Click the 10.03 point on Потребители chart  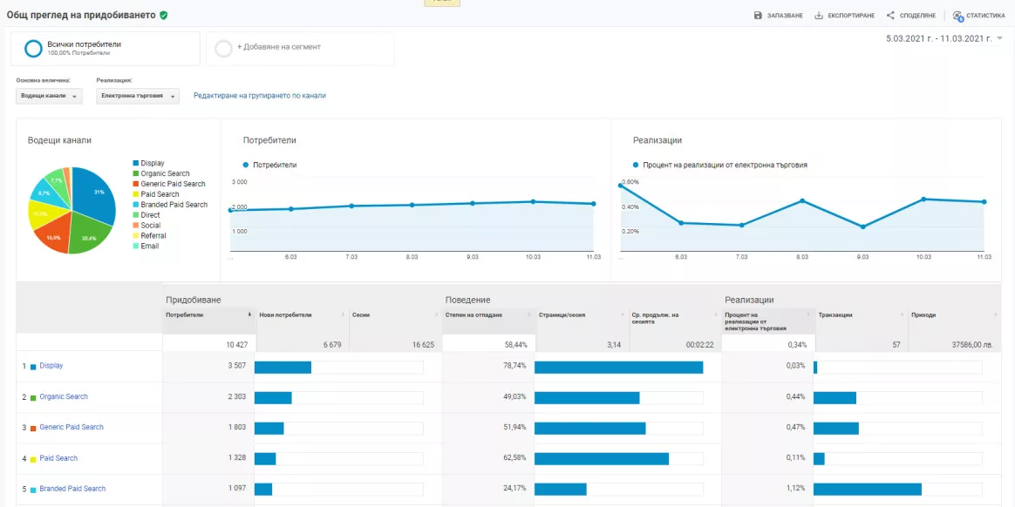point(533,202)
